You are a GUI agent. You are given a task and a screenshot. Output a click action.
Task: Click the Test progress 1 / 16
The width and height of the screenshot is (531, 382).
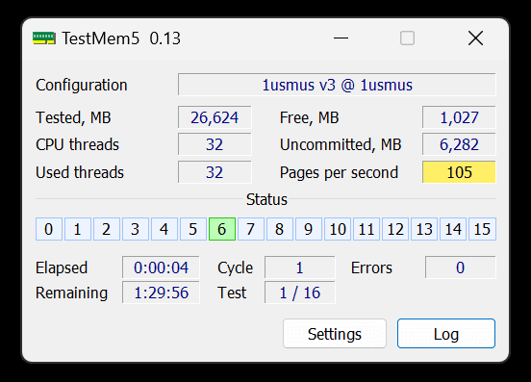[300, 293]
